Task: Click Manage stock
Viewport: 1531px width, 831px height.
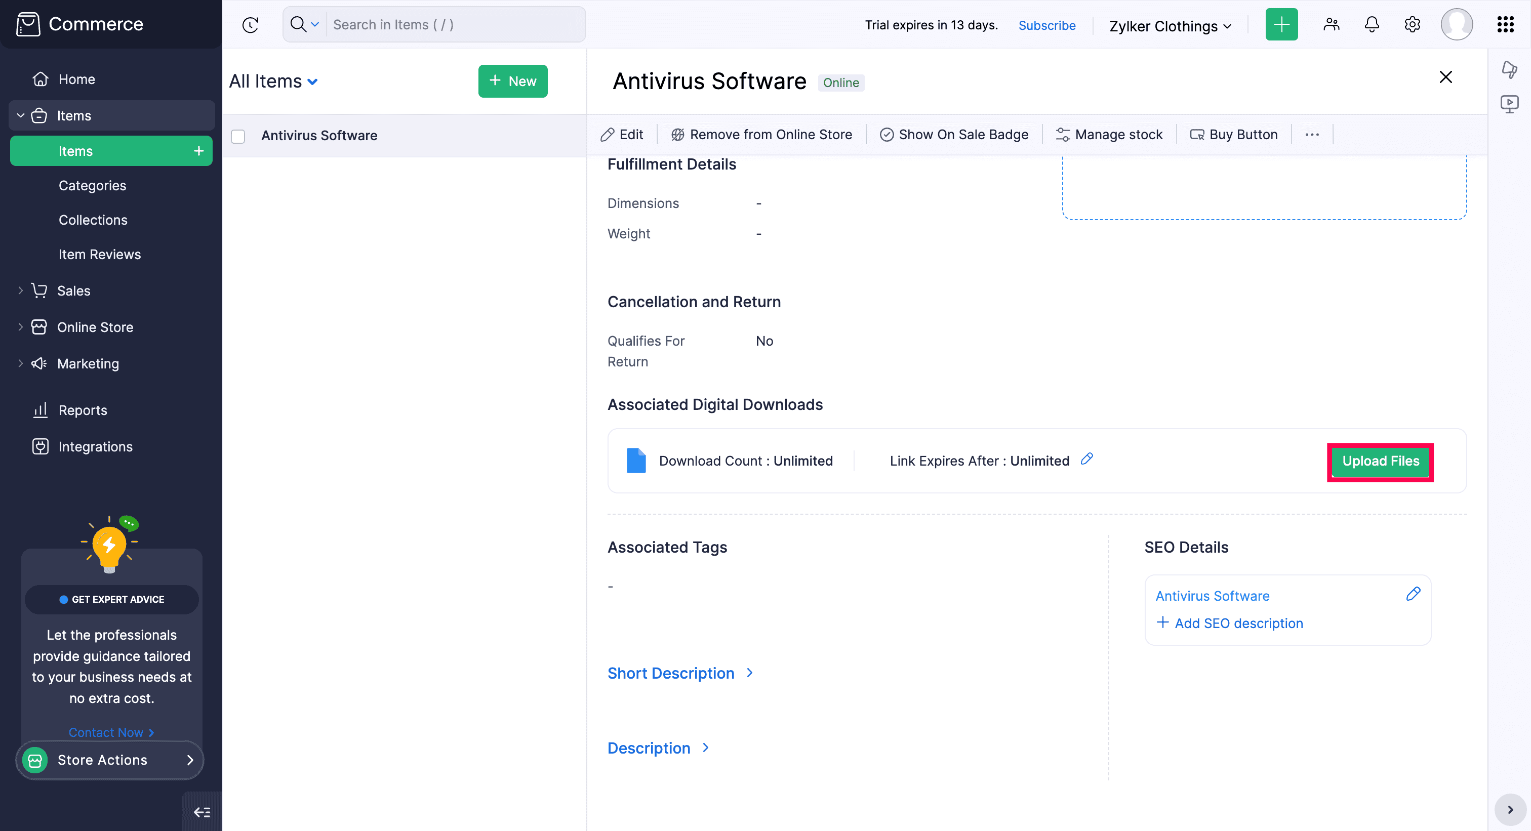Action: pyautogui.click(x=1109, y=135)
